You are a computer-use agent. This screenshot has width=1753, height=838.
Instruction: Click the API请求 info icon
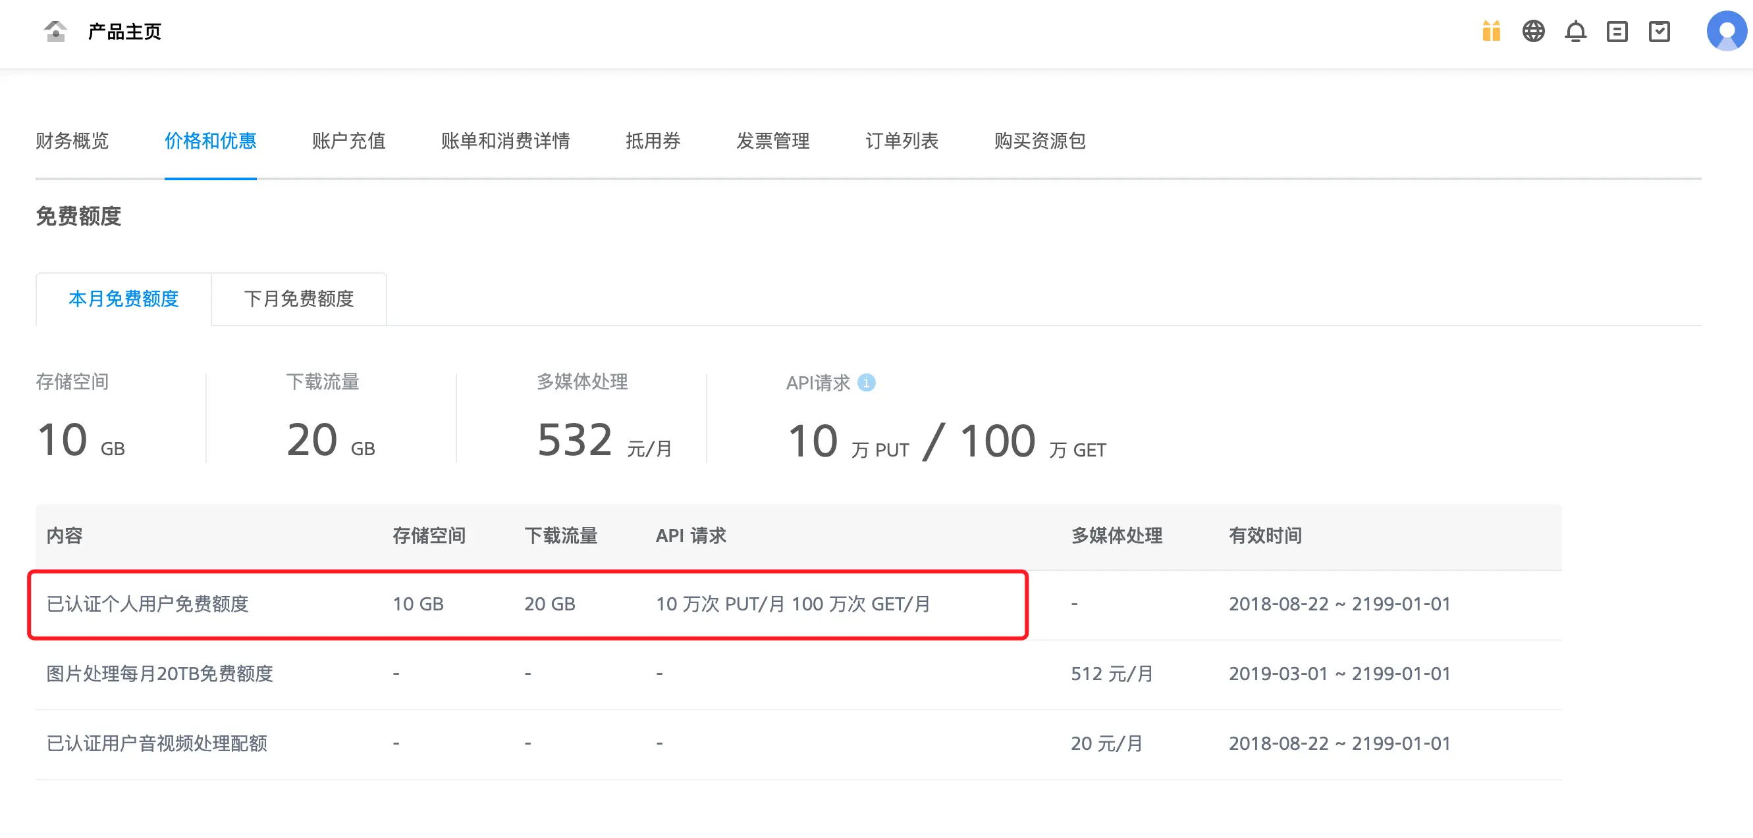pos(865,383)
